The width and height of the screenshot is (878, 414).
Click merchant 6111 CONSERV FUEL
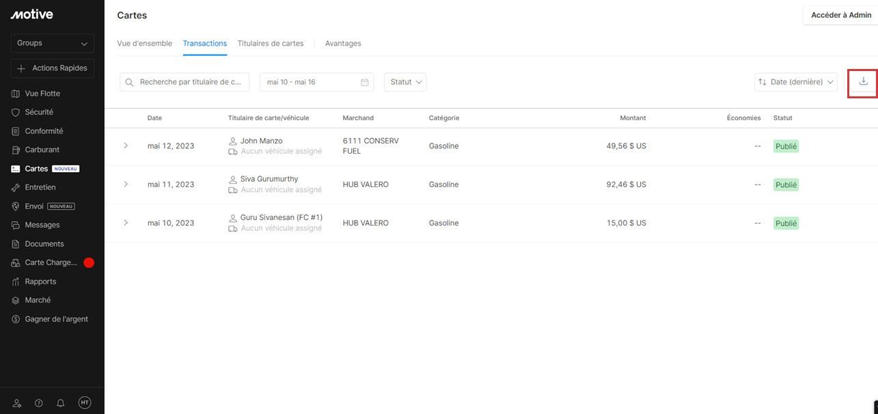click(x=371, y=146)
